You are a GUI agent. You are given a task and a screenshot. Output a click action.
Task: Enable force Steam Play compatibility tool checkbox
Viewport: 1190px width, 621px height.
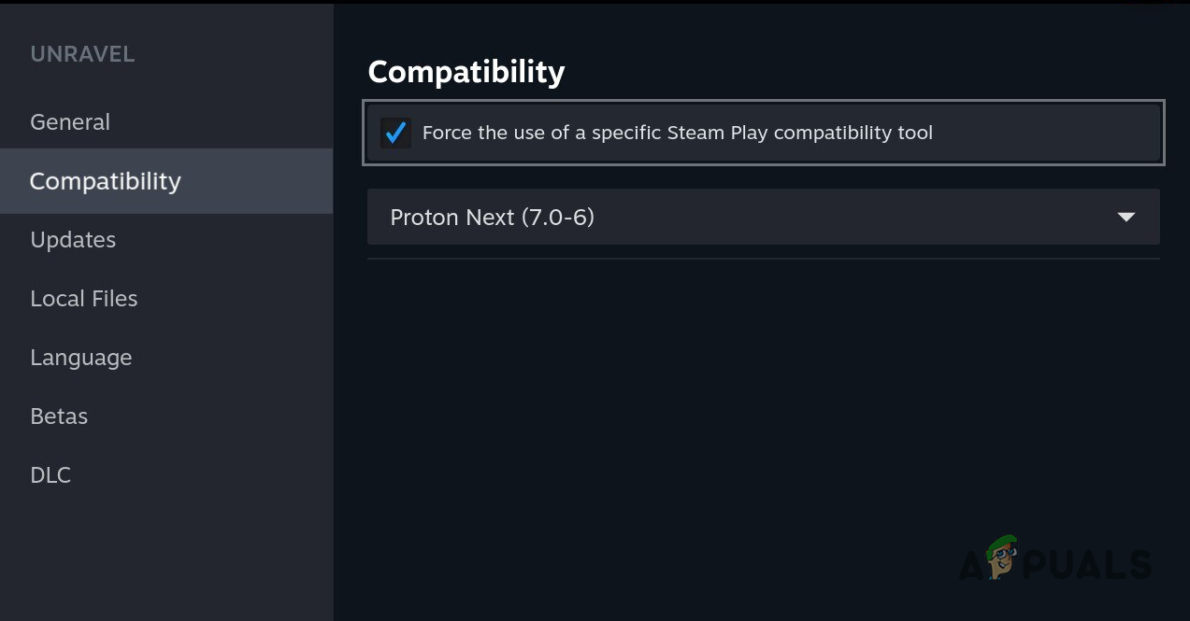(395, 133)
